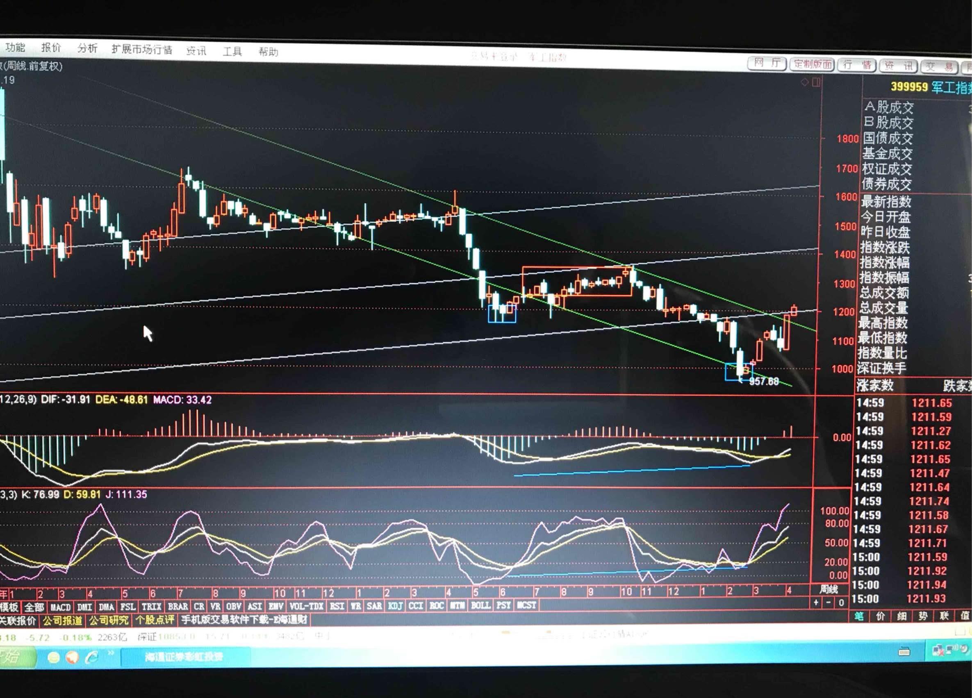Click the 0 reset button beside 周线
Viewport: 972px width, 698px height.
(x=841, y=603)
